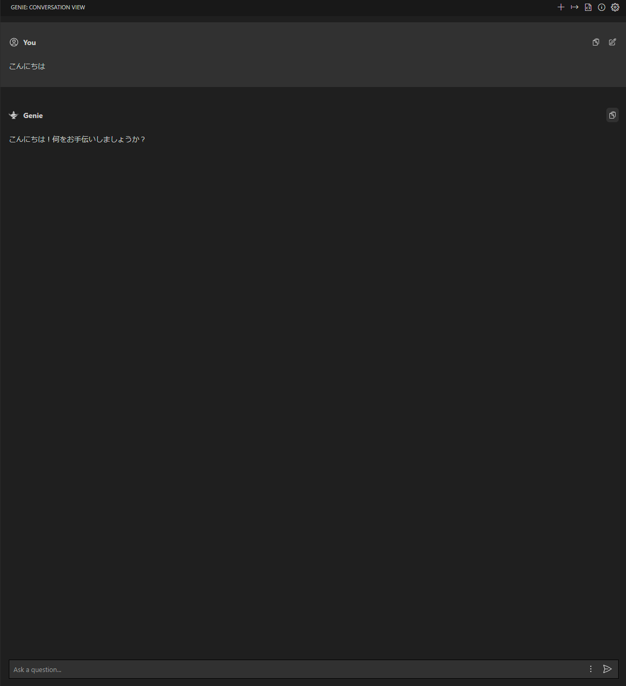Start a new chat with the plus icon

click(x=561, y=7)
